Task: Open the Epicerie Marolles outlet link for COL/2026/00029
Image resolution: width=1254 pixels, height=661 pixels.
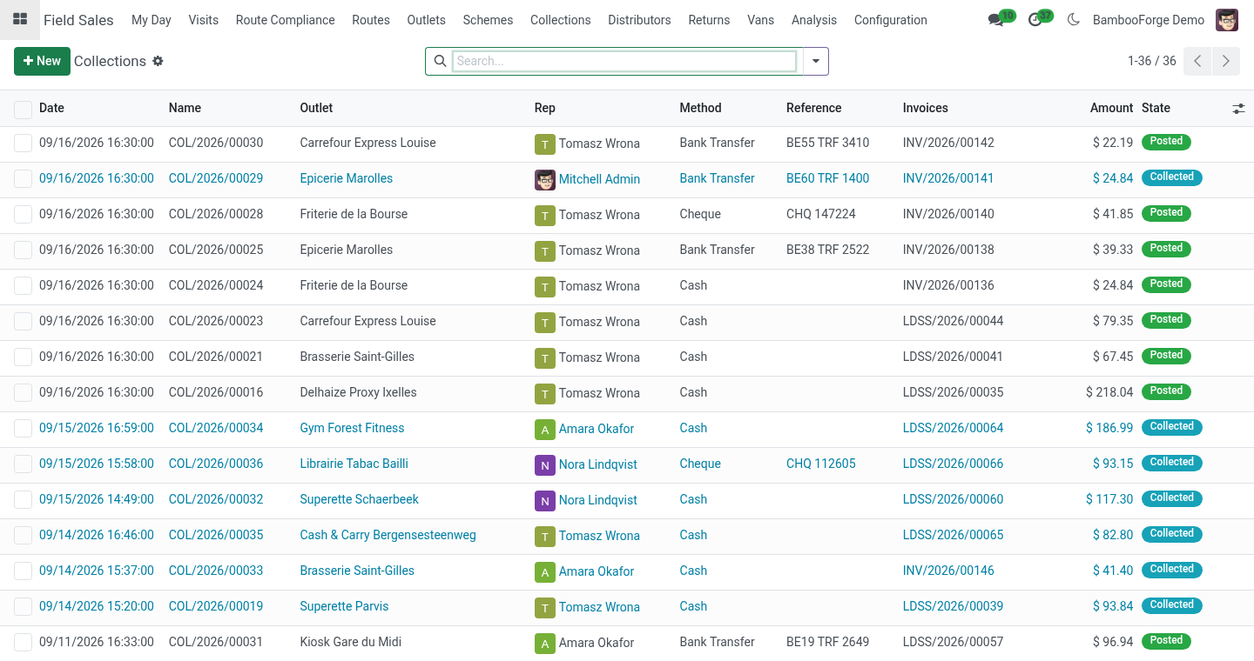Action: (346, 178)
